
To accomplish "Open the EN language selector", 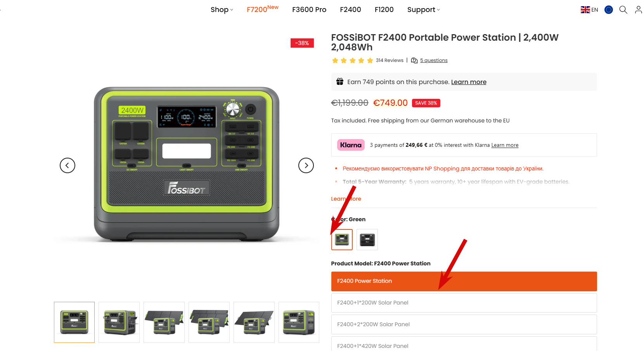I will coord(589,10).
